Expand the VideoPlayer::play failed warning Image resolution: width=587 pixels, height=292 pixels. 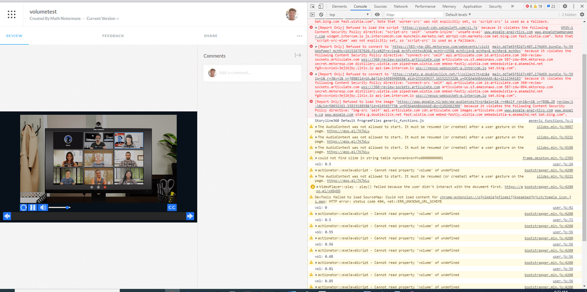coord(318,187)
